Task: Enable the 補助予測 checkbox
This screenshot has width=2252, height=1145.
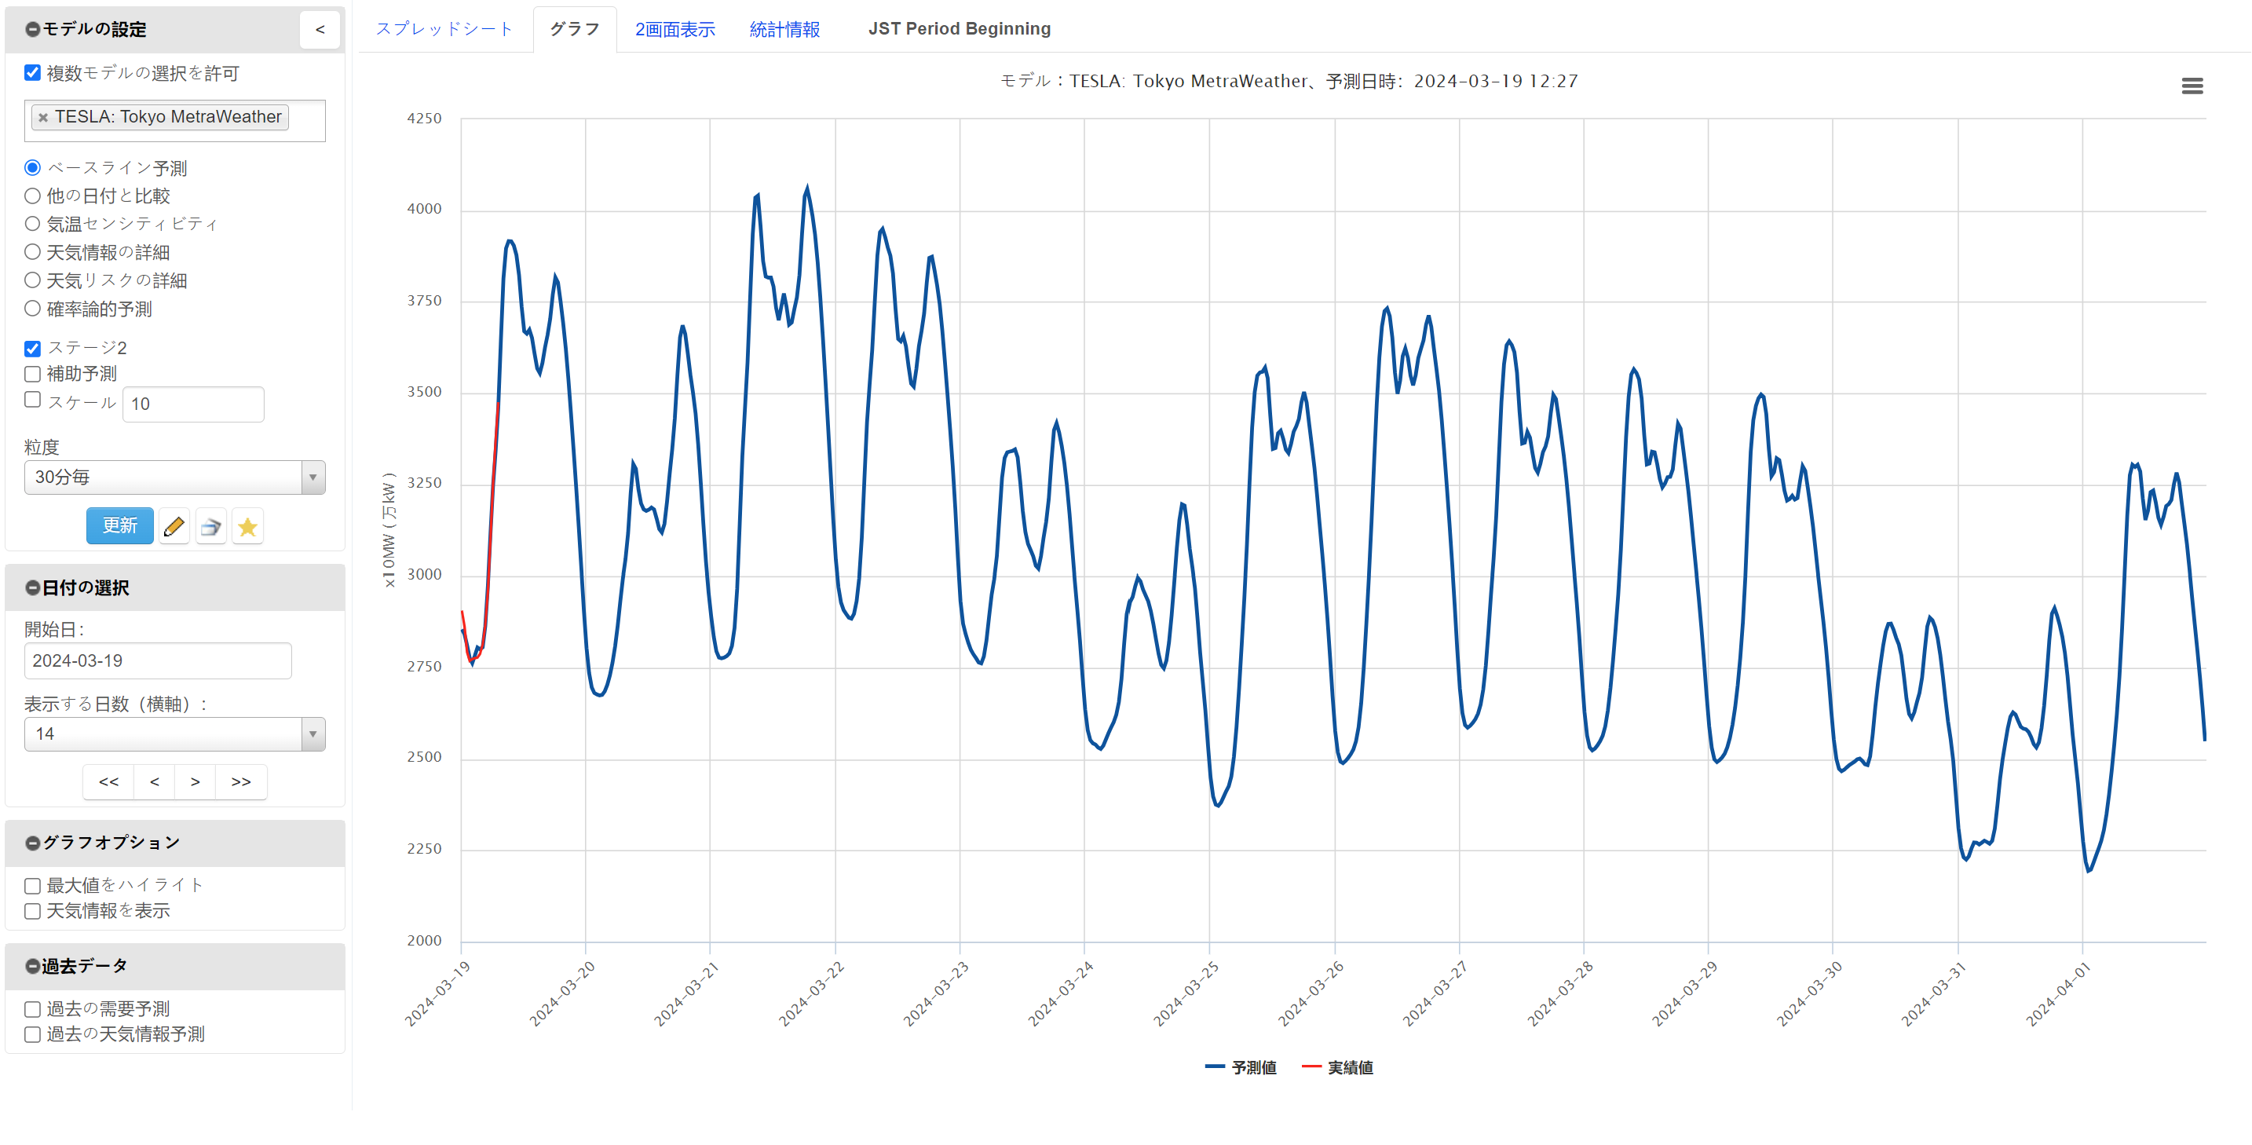Action: [x=32, y=373]
